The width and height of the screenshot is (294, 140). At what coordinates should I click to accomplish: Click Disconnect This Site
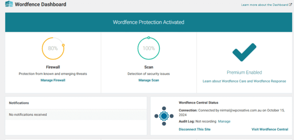click(x=194, y=129)
